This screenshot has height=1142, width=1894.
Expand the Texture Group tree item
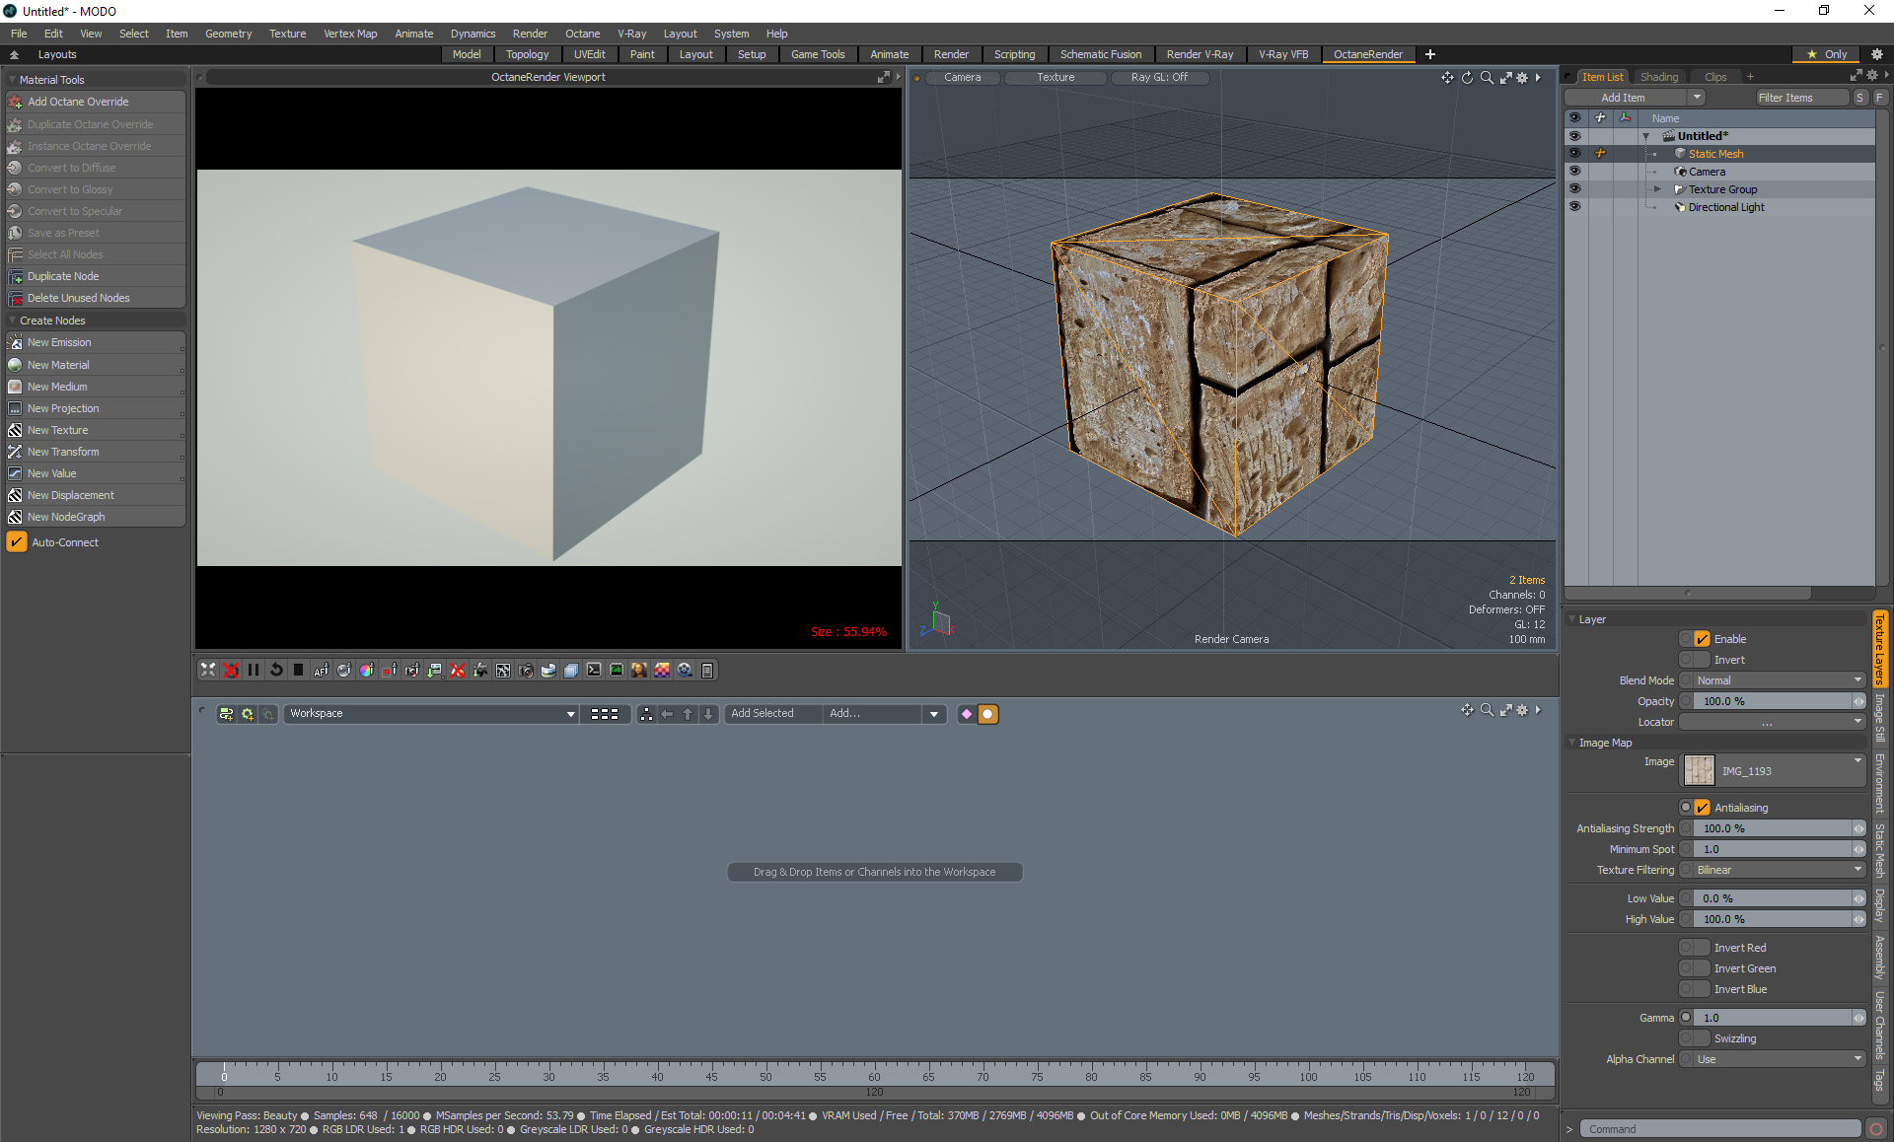(1658, 189)
